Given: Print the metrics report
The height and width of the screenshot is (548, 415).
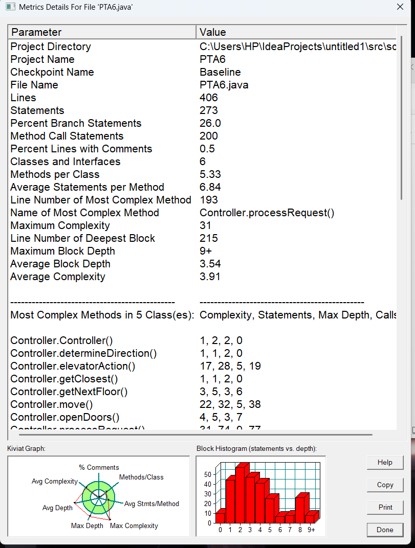Looking at the screenshot, I should coord(385,507).
